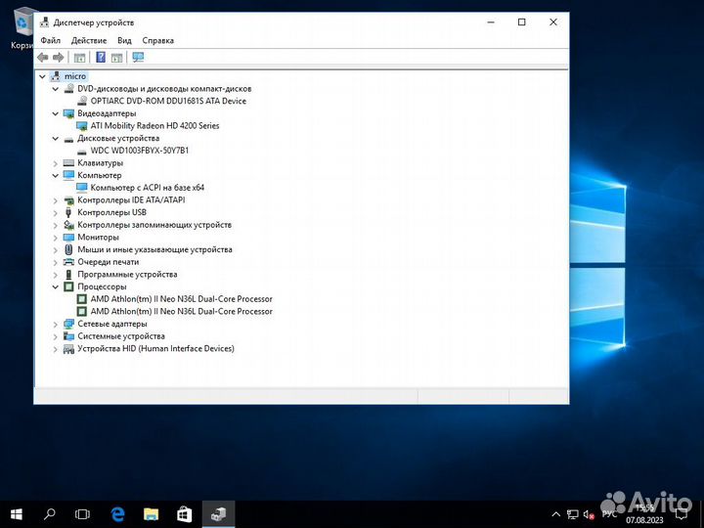This screenshot has width=704, height=528.
Task: Click the USB icon beside Контроллеры USB
Action: point(68,212)
